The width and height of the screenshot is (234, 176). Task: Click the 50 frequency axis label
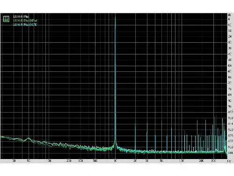tap(29, 161)
